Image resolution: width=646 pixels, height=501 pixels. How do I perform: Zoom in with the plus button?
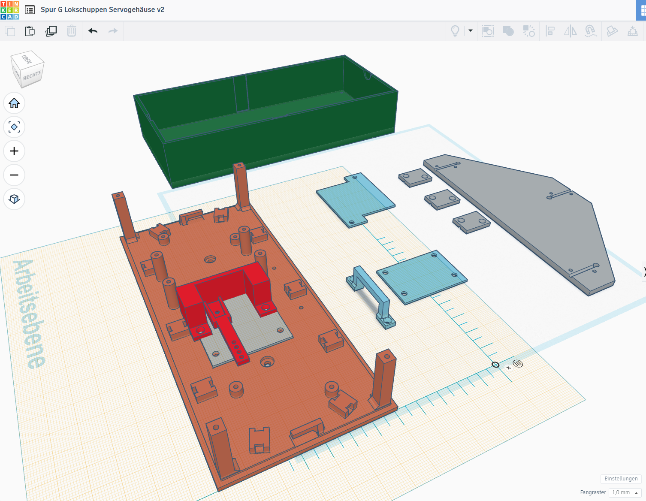[x=14, y=151]
